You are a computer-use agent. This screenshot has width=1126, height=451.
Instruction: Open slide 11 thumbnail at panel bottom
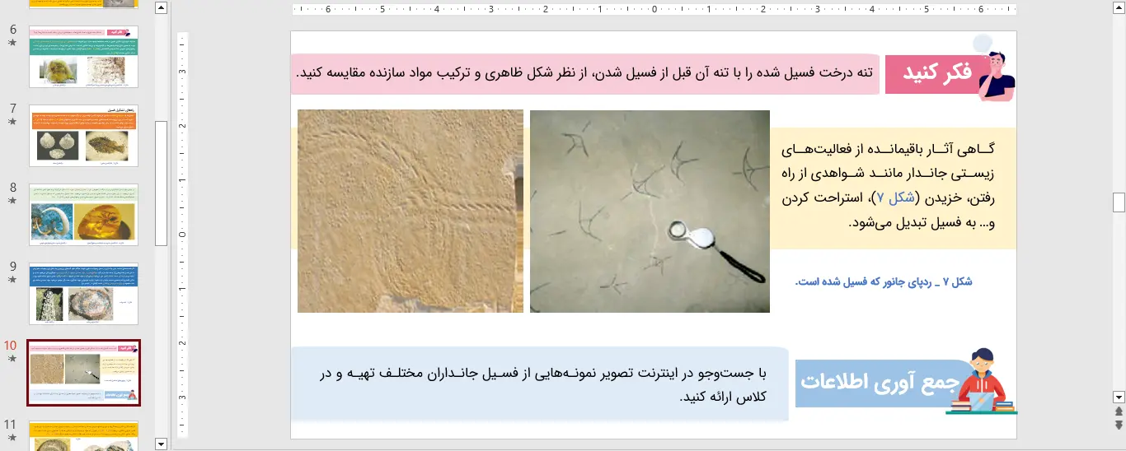coord(83,435)
